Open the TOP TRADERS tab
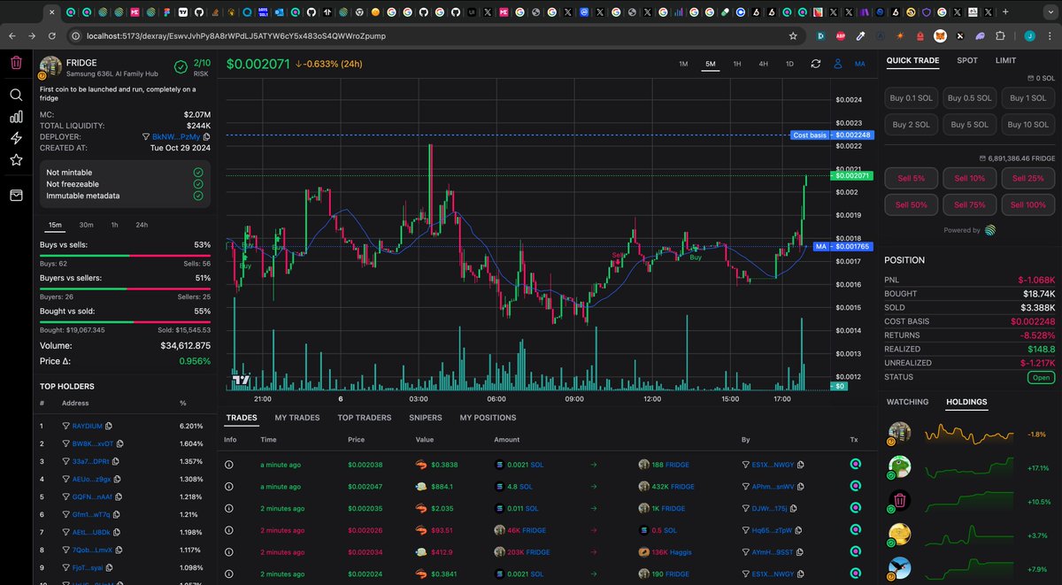Image resolution: width=1062 pixels, height=585 pixels. click(365, 418)
